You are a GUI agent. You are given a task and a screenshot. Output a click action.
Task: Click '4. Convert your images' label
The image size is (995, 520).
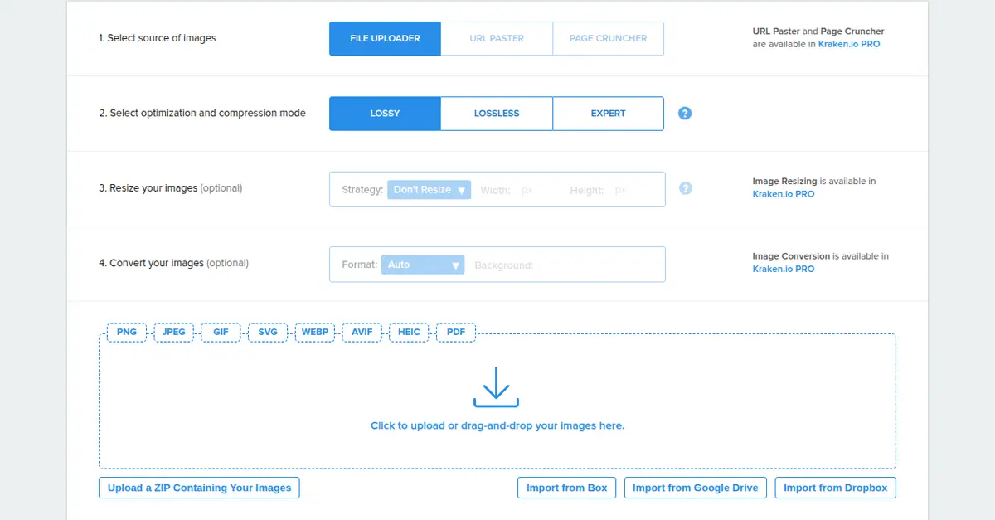tap(152, 263)
